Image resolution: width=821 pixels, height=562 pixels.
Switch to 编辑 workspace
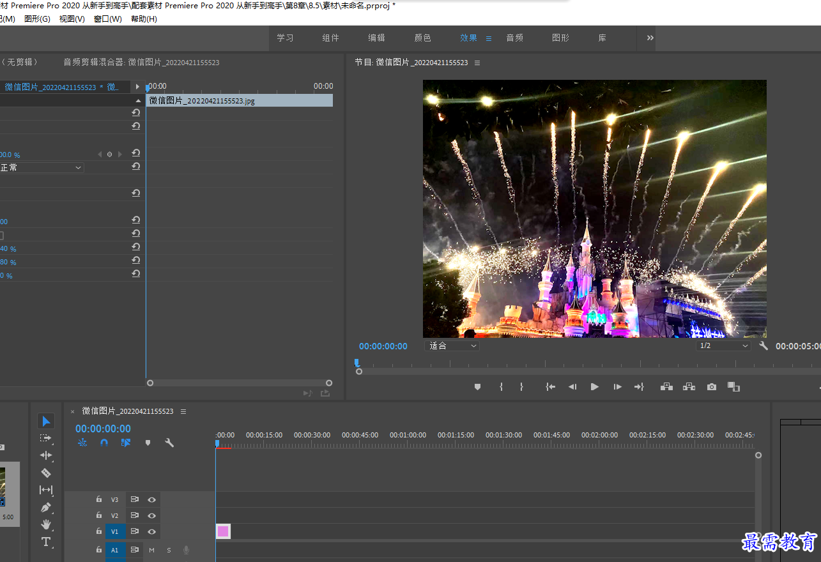377,38
